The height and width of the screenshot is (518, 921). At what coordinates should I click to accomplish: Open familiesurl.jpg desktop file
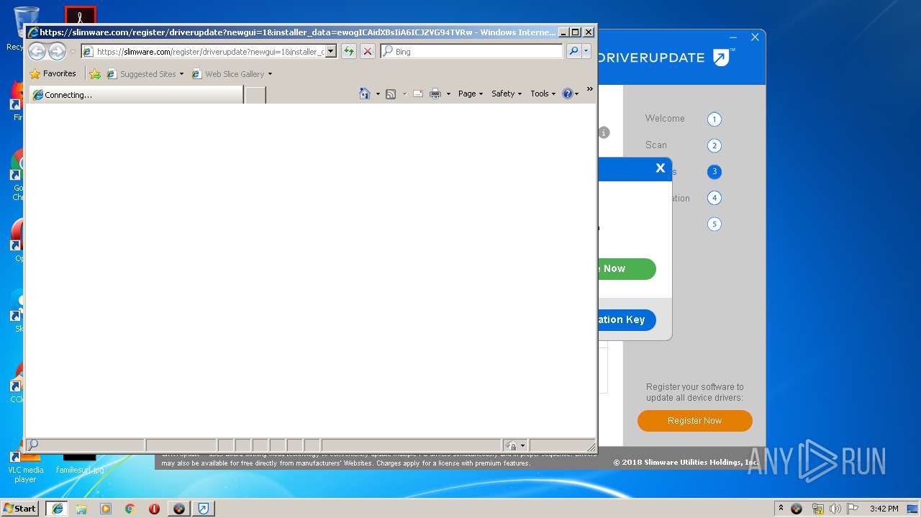80,464
